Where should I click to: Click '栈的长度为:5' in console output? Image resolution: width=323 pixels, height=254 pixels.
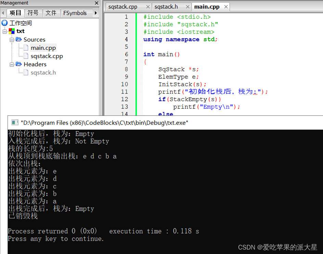[x=30, y=149]
